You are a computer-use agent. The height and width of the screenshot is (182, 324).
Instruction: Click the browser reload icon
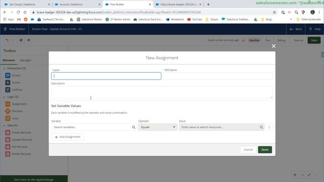[18, 12]
